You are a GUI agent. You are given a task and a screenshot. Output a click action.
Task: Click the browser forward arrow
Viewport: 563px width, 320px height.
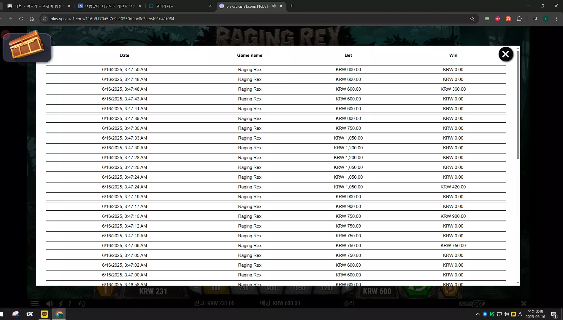(x=10, y=19)
